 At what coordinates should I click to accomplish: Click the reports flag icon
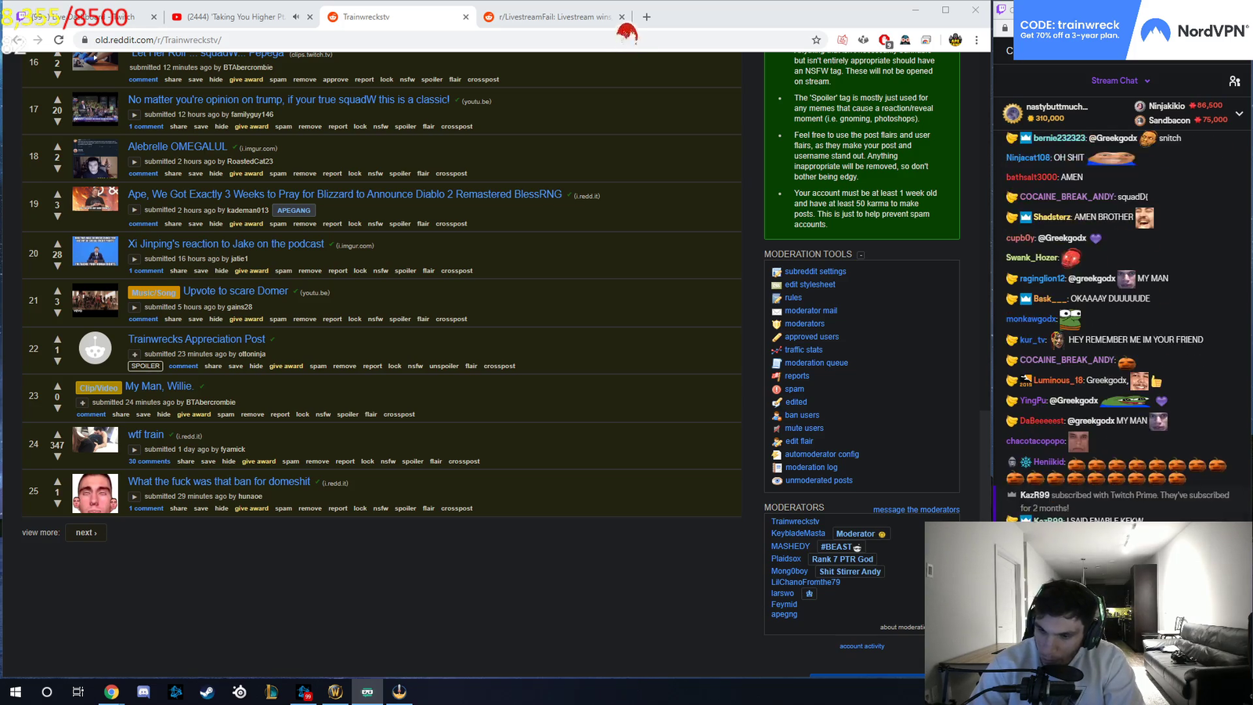(776, 376)
